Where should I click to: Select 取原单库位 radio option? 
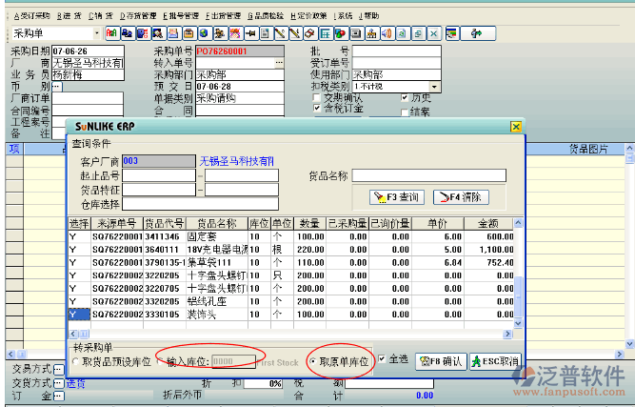[313, 361]
